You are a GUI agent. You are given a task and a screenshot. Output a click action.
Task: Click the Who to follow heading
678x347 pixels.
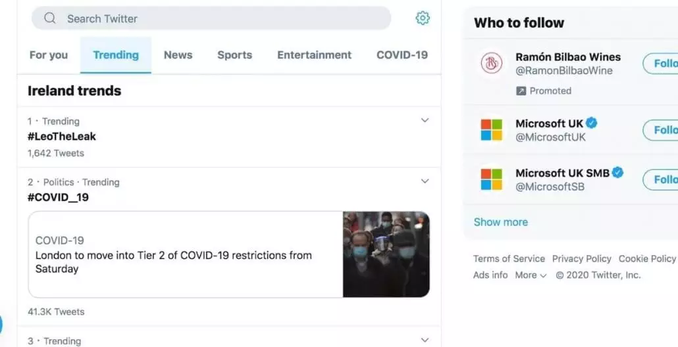[519, 22]
